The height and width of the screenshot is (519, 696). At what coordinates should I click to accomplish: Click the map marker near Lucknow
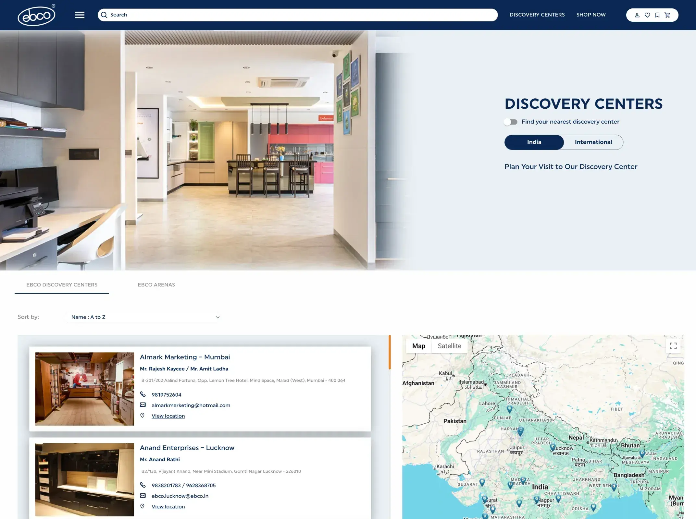(553, 448)
